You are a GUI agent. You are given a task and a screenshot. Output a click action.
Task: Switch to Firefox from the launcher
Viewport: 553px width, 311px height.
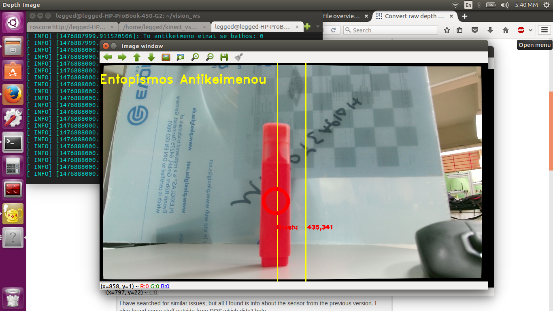[13, 94]
